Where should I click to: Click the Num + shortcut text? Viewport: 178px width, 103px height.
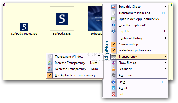95,63
